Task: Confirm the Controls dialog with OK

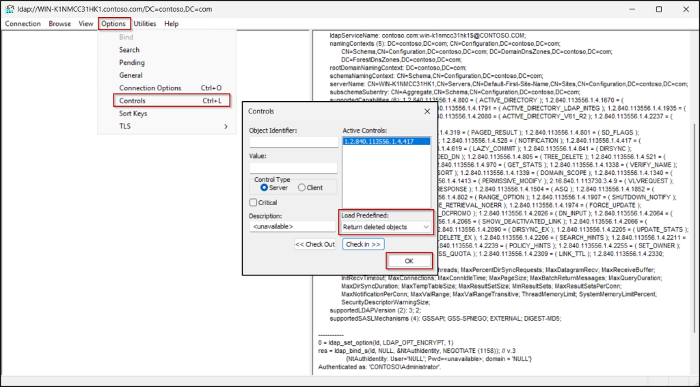Action: coord(409,261)
